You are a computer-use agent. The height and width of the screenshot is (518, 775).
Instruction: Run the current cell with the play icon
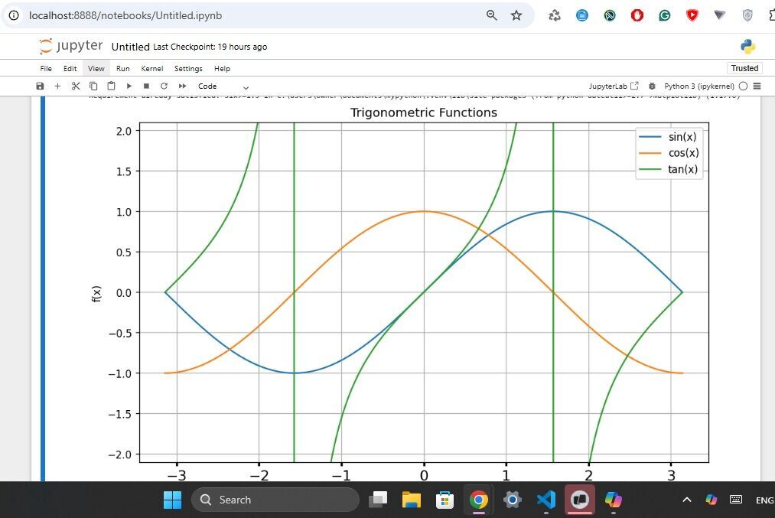point(129,86)
